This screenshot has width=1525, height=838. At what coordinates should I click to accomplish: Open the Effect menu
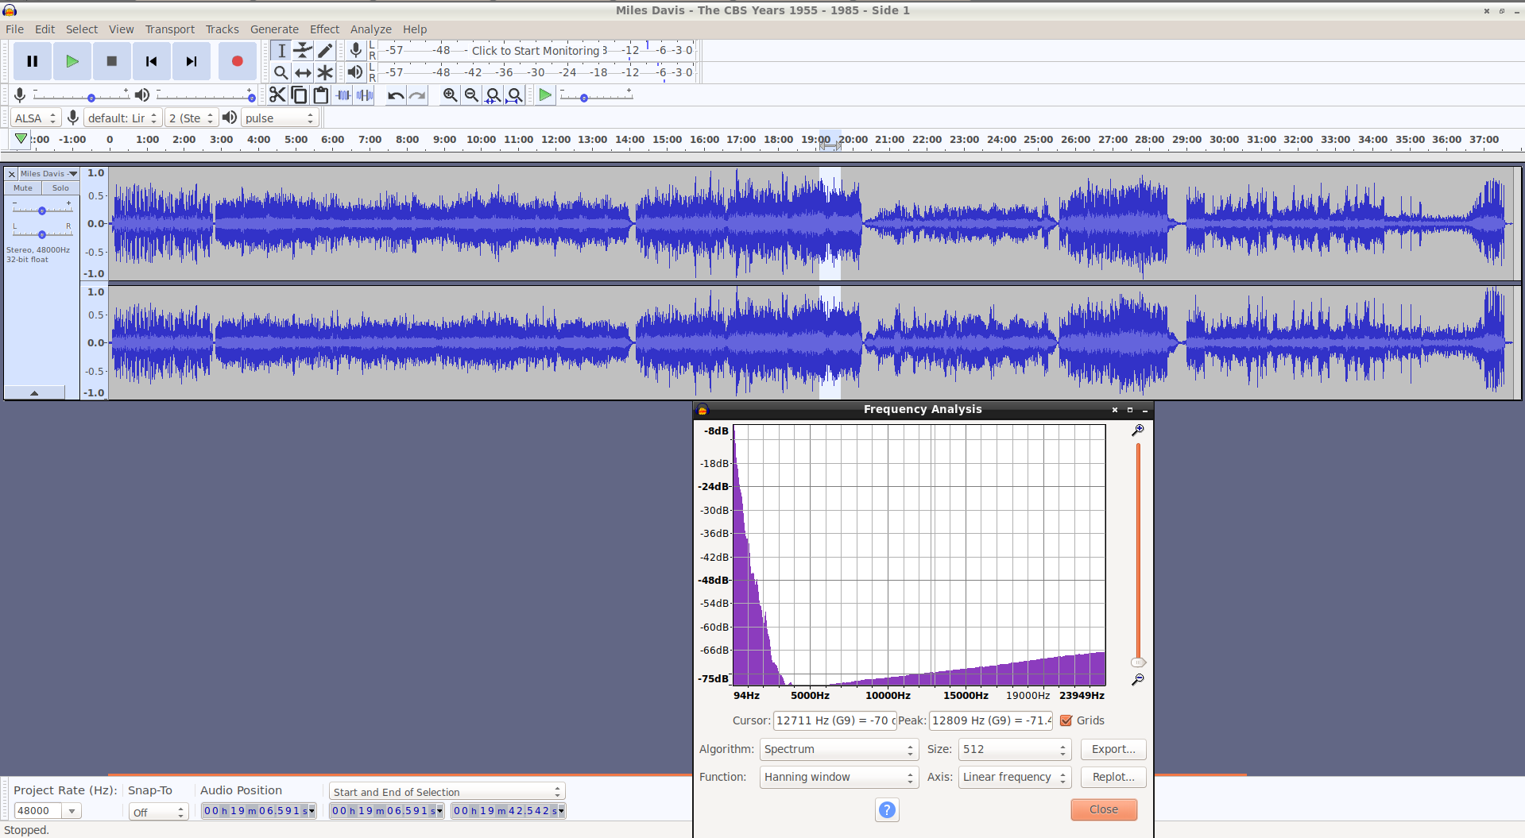pos(324,29)
